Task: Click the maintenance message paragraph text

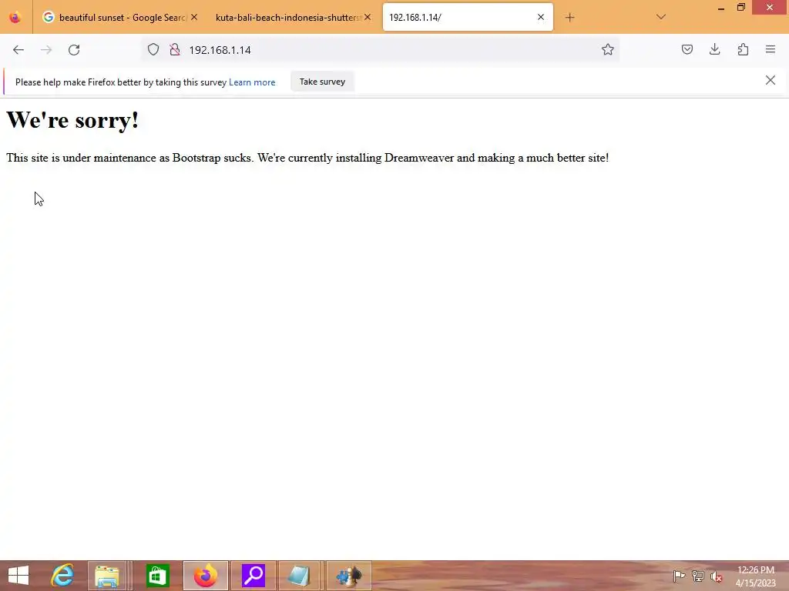Action: click(307, 158)
